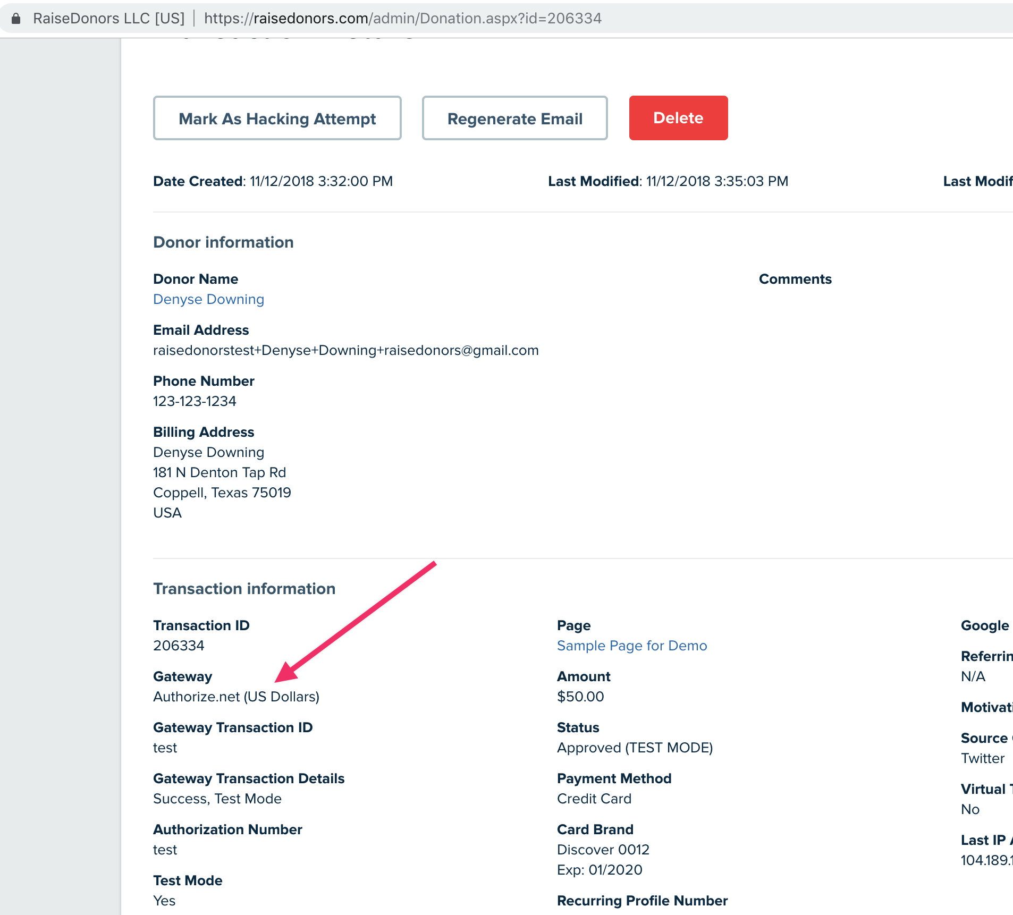Image resolution: width=1013 pixels, height=915 pixels.
Task: Click Coppell, Texas 75019 address line
Action: (222, 493)
